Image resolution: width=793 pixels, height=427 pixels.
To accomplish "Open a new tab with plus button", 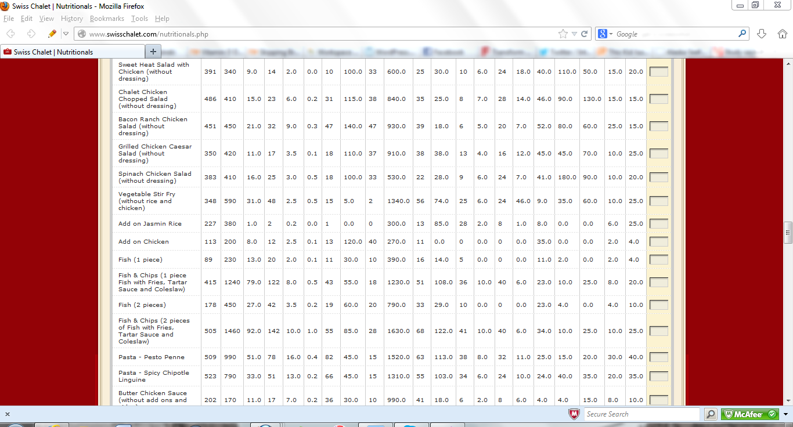I will tap(153, 52).
